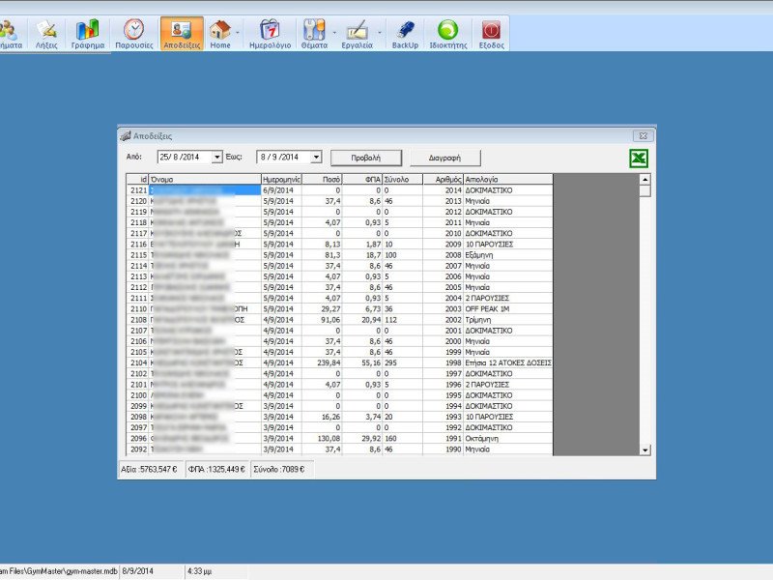Click status bar time 4:33 μμ
The width and height of the screenshot is (773, 580).
[x=215, y=571]
